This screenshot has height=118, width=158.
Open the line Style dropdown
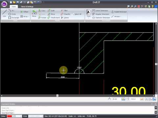36,116
